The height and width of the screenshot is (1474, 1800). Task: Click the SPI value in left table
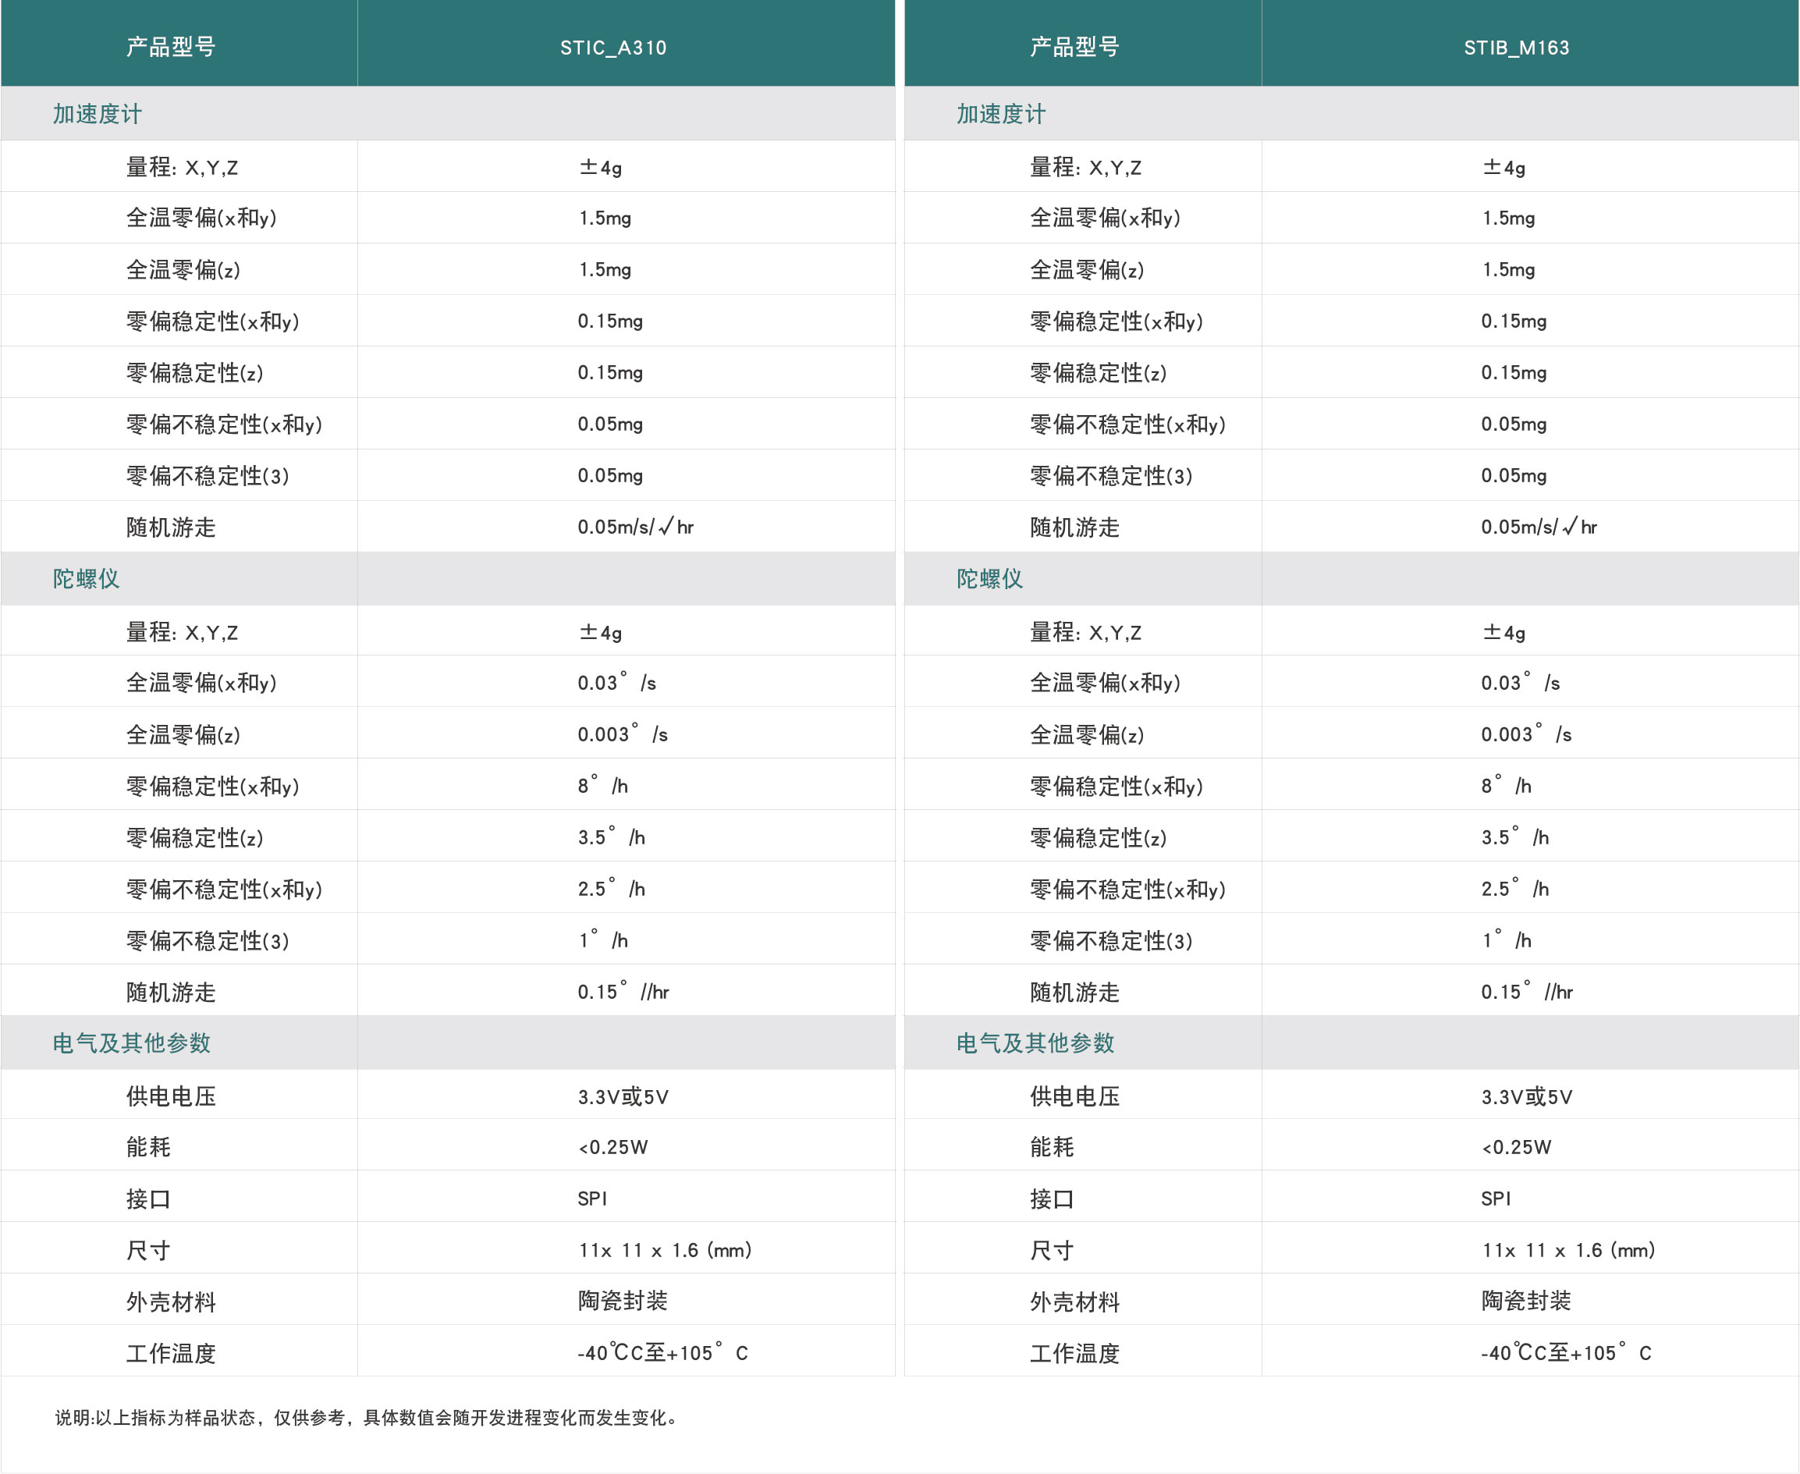591,1198
